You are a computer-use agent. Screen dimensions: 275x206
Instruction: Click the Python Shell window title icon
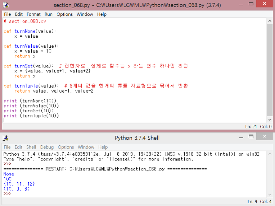coord(6,138)
